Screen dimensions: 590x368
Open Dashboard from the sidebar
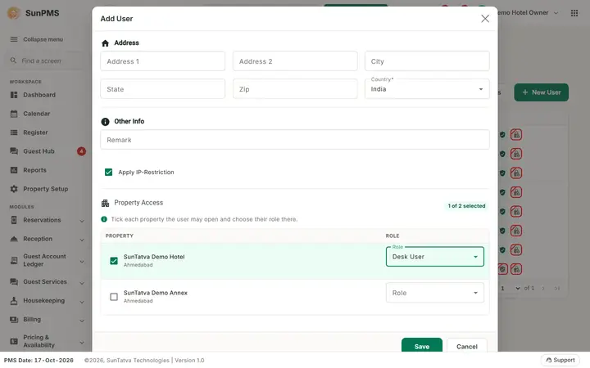click(39, 95)
